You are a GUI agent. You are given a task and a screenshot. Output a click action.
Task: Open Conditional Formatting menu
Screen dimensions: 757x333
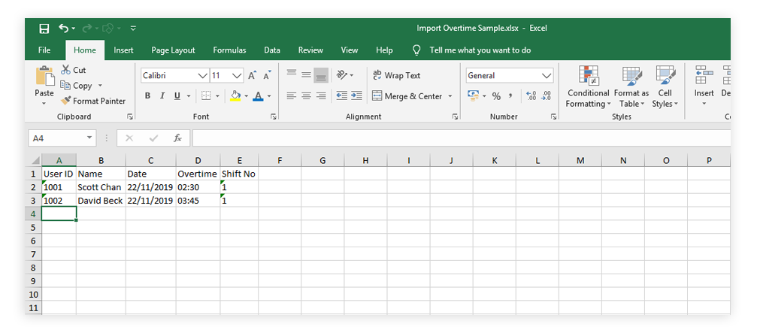(x=588, y=87)
